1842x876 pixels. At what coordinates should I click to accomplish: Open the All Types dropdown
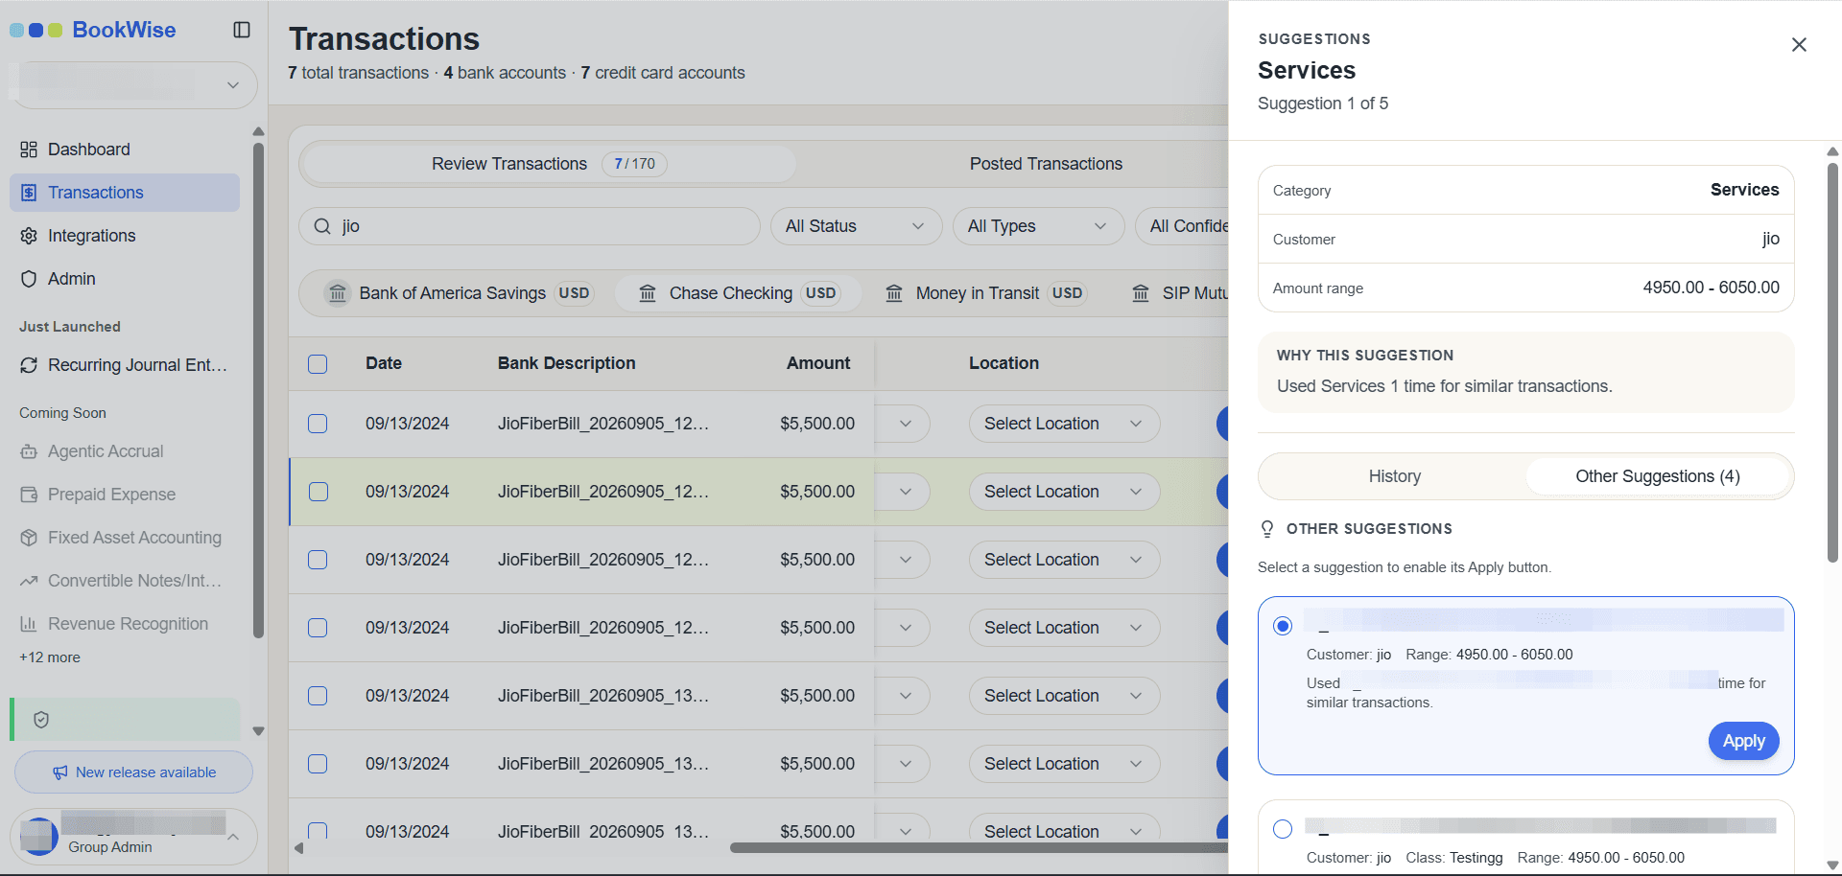pos(1038,226)
